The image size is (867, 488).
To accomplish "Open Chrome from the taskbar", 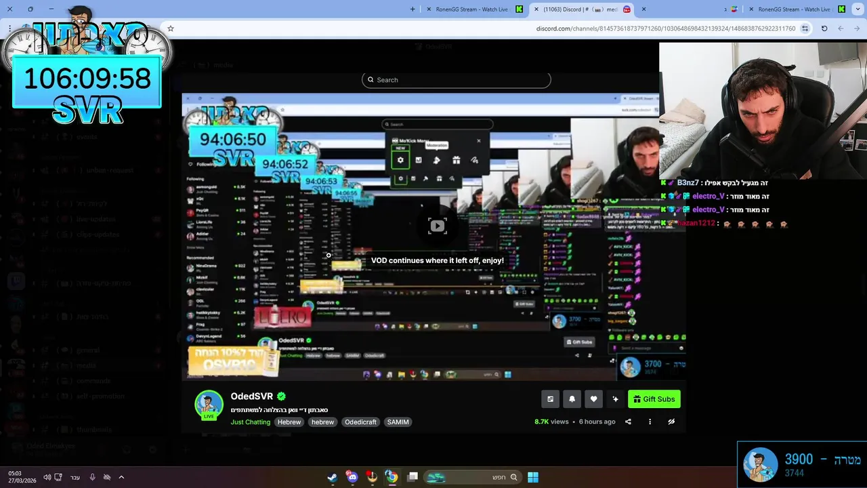I will [x=392, y=477].
